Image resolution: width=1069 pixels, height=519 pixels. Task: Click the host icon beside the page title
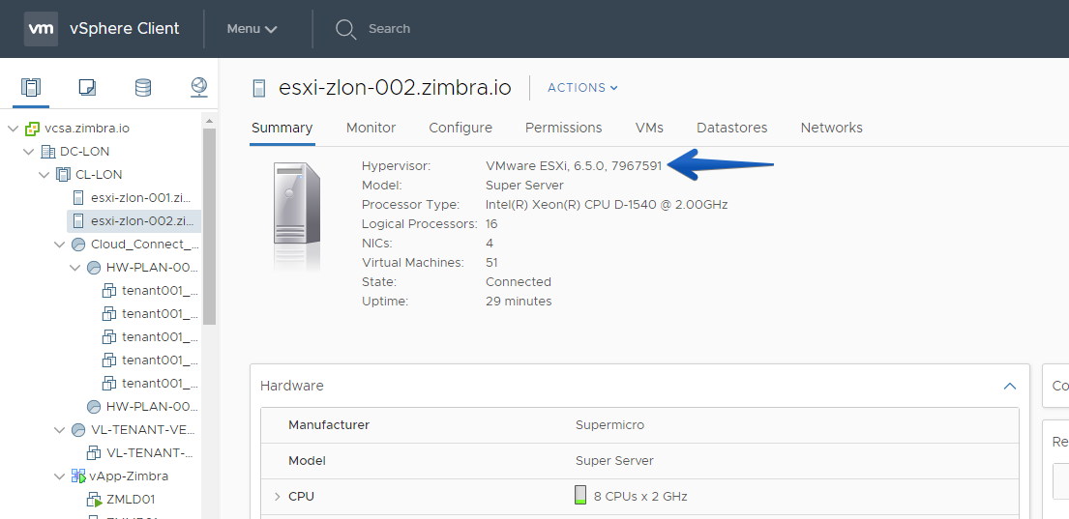259,88
